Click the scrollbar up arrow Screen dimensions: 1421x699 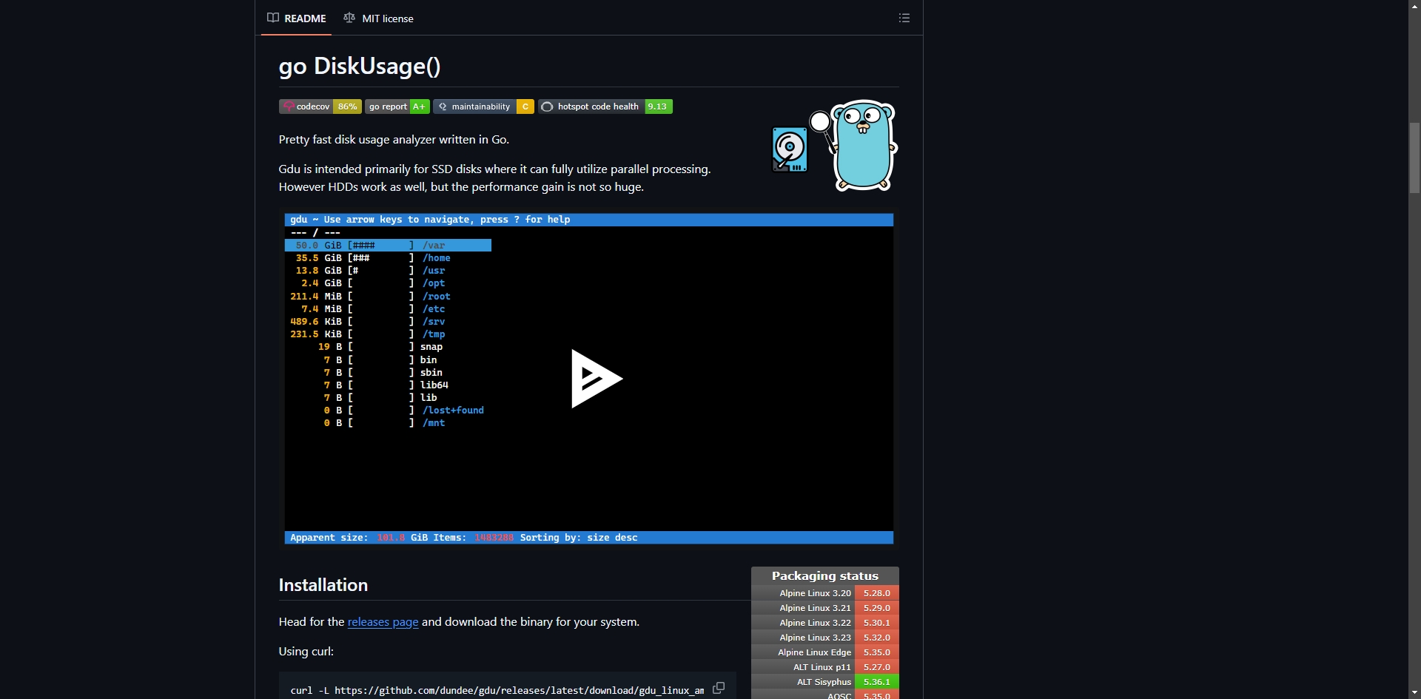1414,6
